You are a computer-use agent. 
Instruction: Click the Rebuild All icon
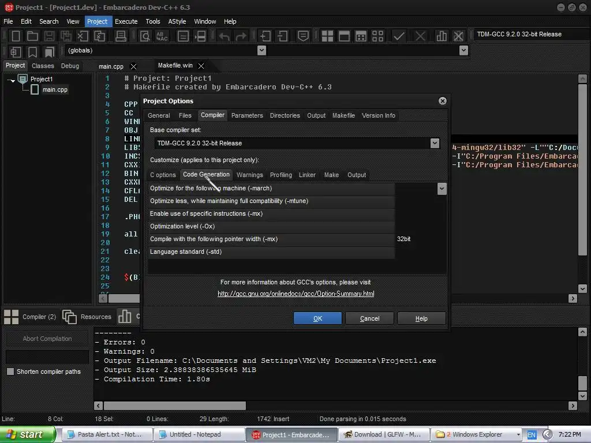(377, 36)
